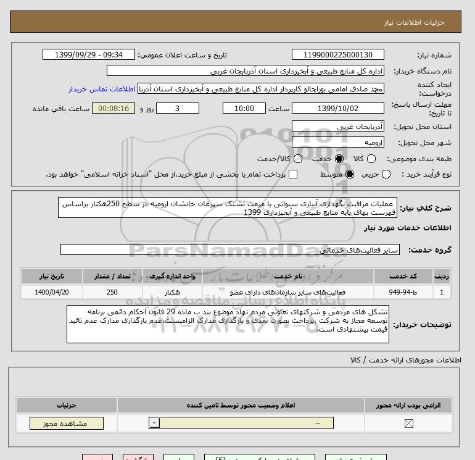Click the request creator name field
The image size is (475, 460).
pos(261,88)
